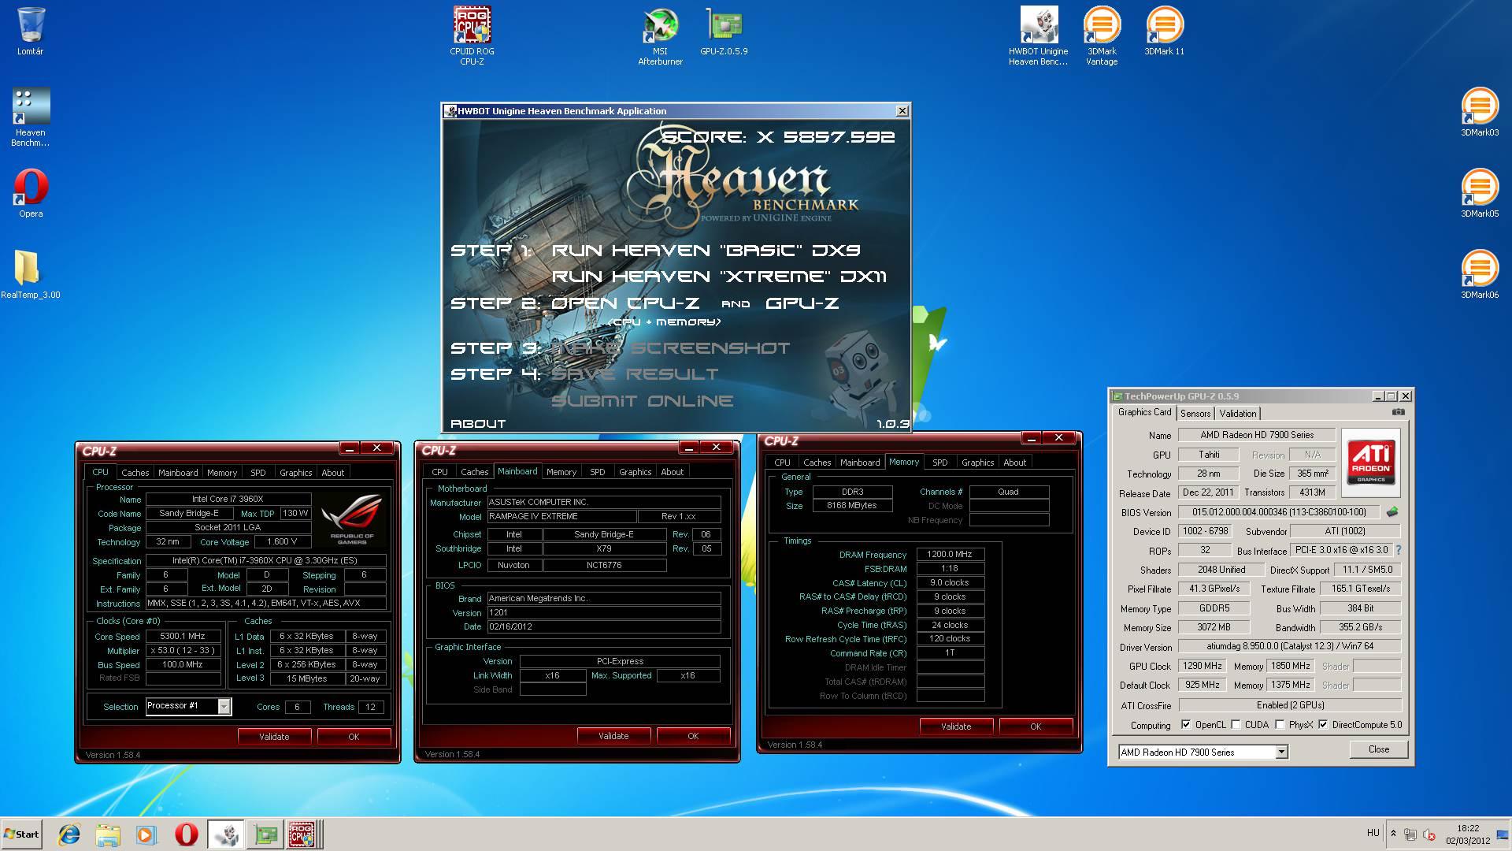Click the GPU Name field in GPU-Z
1512x851 pixels.
coord(1257,435)
